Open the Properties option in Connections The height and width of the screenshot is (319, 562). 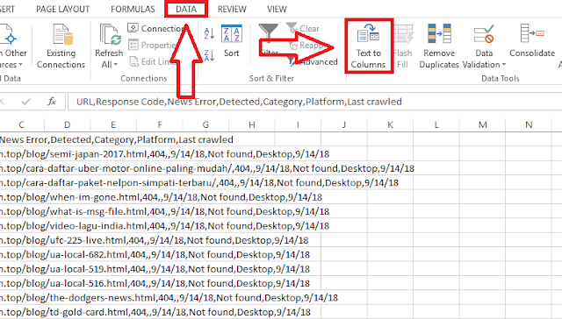pos(152,45)
